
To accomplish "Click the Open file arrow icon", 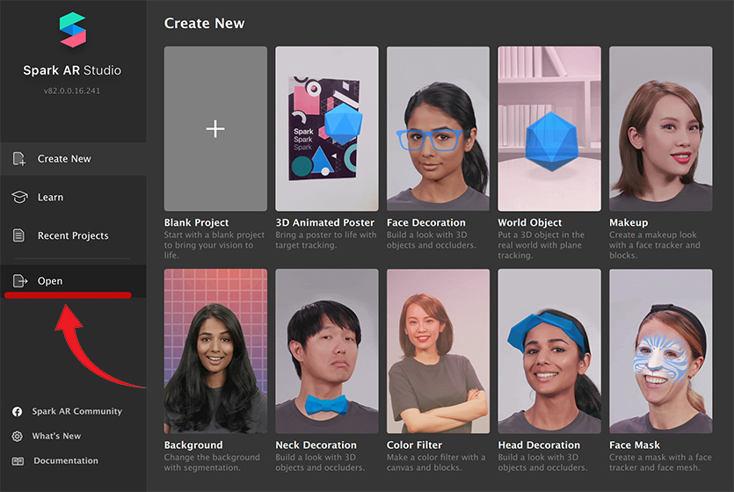I will (19, 280).
